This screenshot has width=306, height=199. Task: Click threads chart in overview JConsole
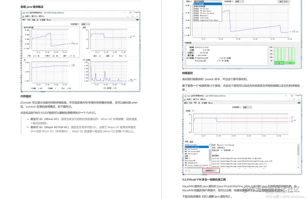[110, 42]
